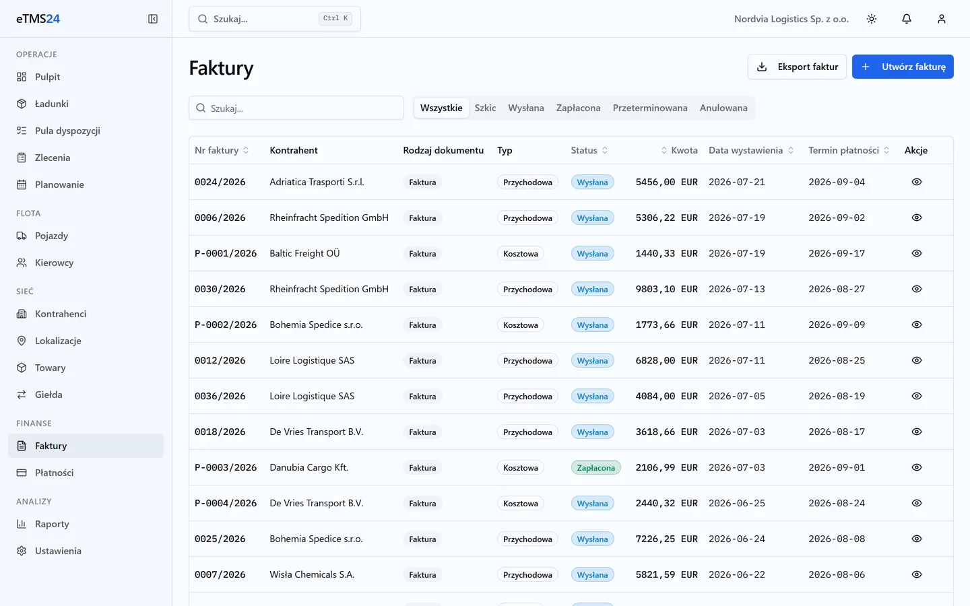Image resolution: width=970 pixels, height=606 pixels.
Task: View invoice 0030/2026 eye icon
Action: pyautogui.click(x=916, y=289)
